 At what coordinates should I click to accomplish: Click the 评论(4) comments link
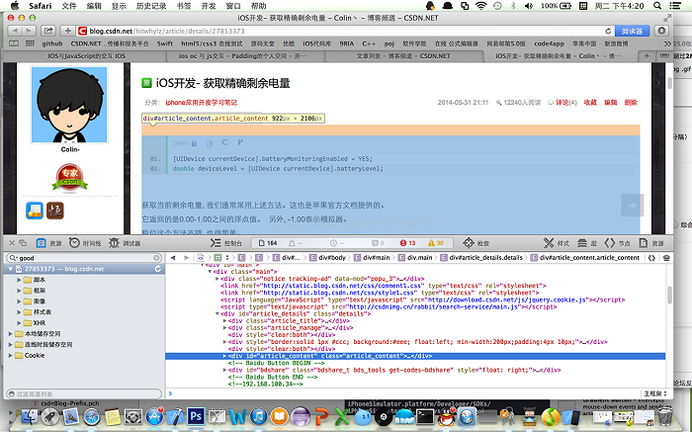coord(565,103)
